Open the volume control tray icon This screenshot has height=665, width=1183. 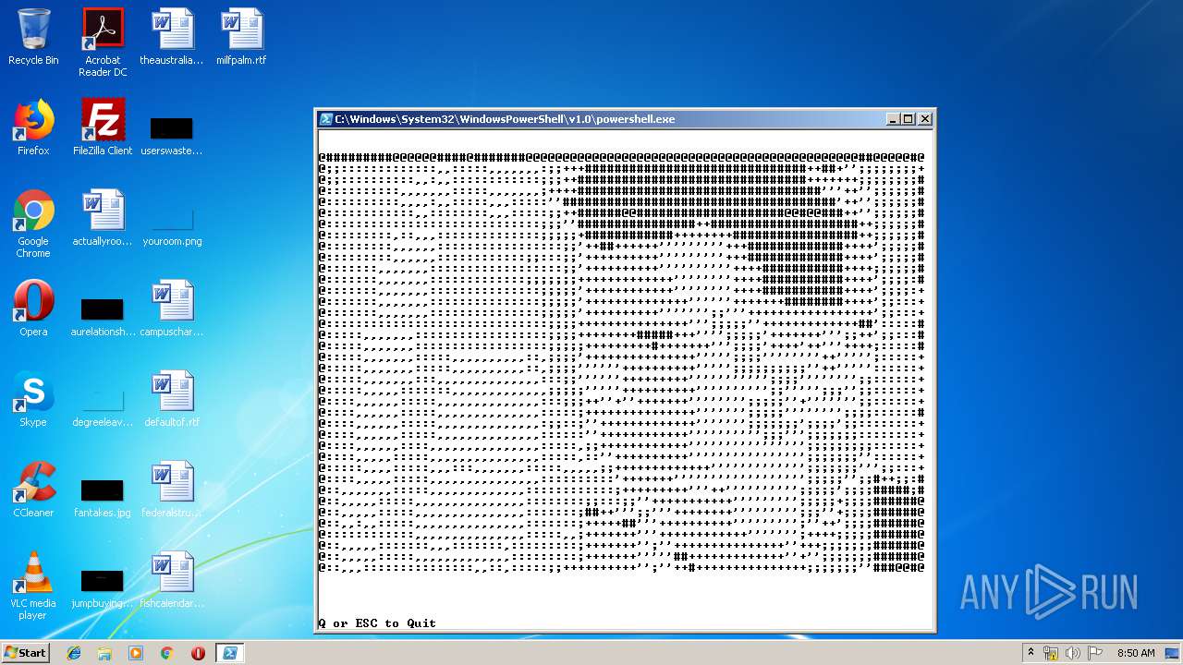click(x=1073, y=653)
